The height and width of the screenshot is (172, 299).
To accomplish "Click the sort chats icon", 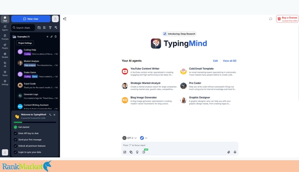I will click(x=56, y=28).
